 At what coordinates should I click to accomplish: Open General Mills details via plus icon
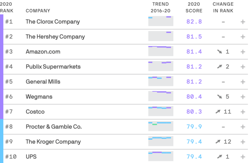(x=243, y=82)
